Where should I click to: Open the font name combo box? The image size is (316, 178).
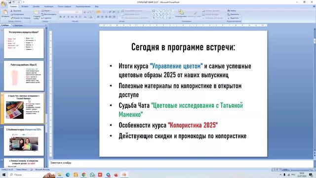(67, 12)
